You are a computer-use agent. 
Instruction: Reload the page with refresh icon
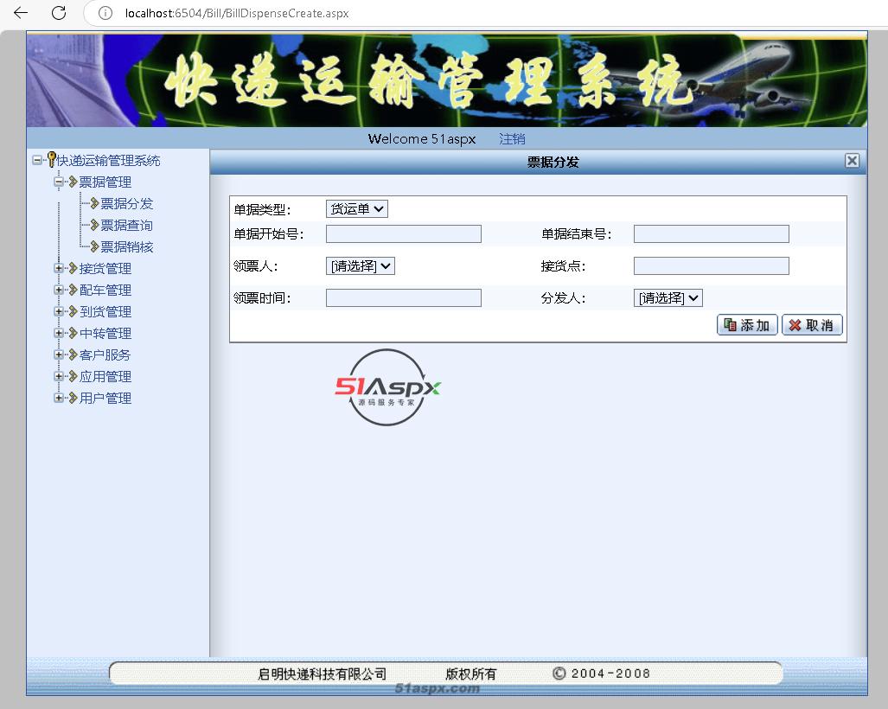point(59,12)
